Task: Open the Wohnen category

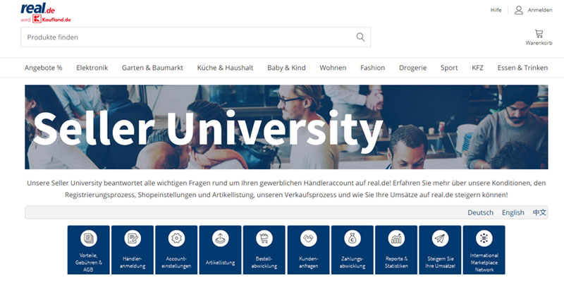Action: coord(333,68)
